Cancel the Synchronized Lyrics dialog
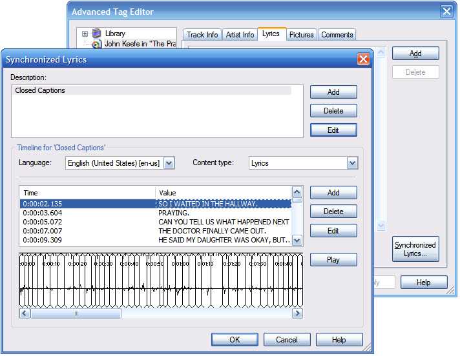The width and height of the screenshot is (460, 356). (287, 340)
